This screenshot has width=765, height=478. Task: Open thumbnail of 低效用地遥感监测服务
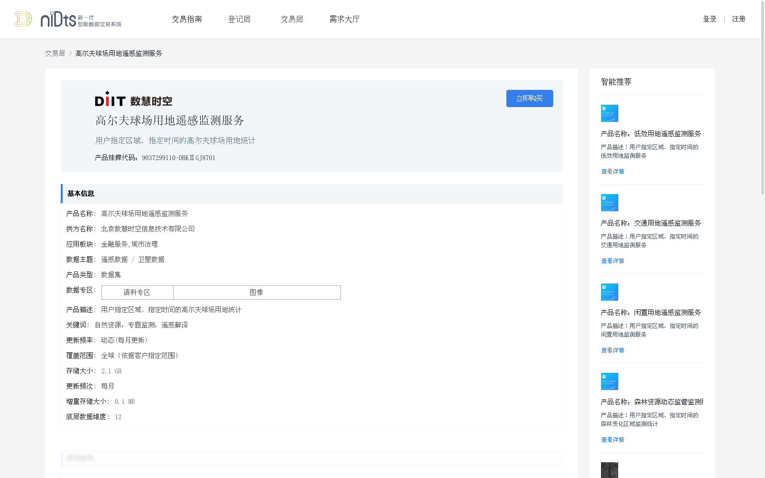[610, 113]
